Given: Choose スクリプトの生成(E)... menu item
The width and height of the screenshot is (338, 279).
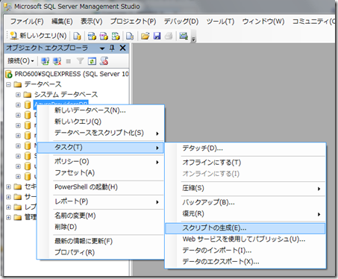Looking at the screenshot, I should (245, 228).
